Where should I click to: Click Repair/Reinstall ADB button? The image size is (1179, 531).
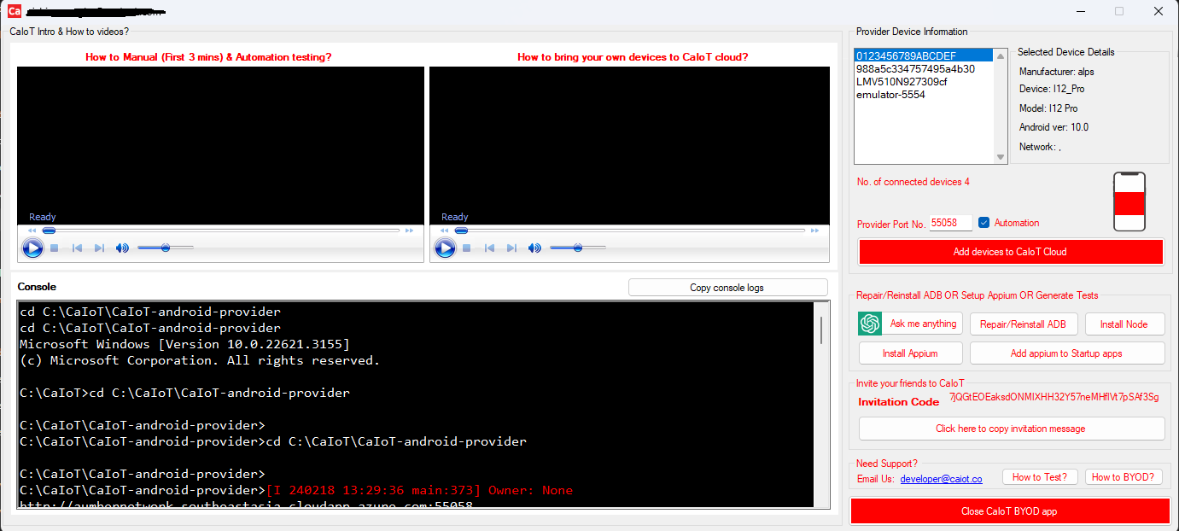click(x=1023, y=324)
